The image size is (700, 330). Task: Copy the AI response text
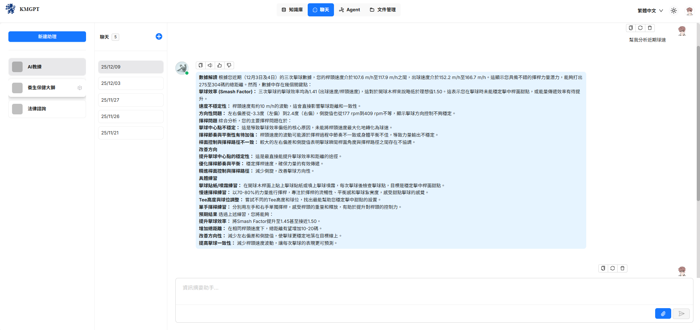pyautogui.click(x=201, y=66)
